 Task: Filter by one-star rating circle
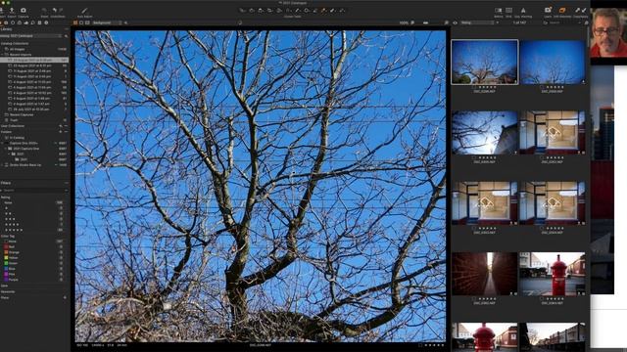61,208
